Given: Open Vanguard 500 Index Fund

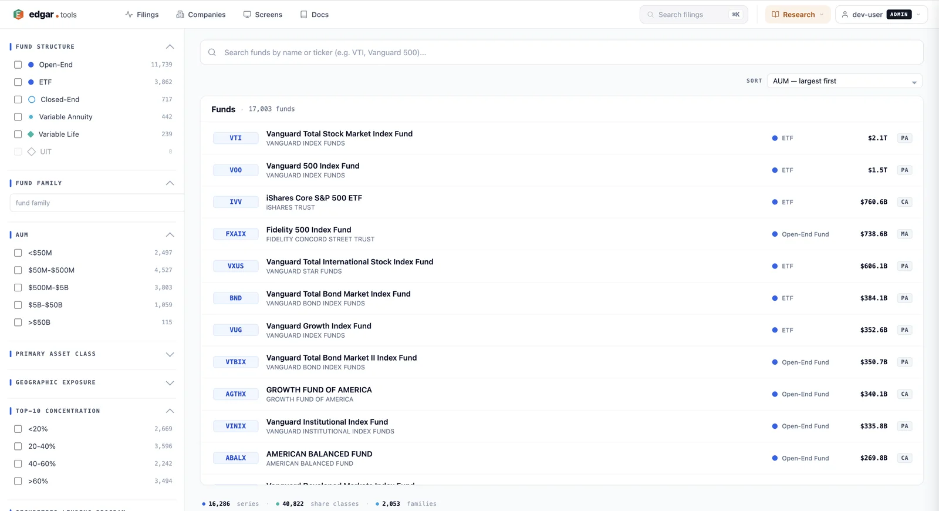Looking at the screenshot, I should [x=313, y=166].
